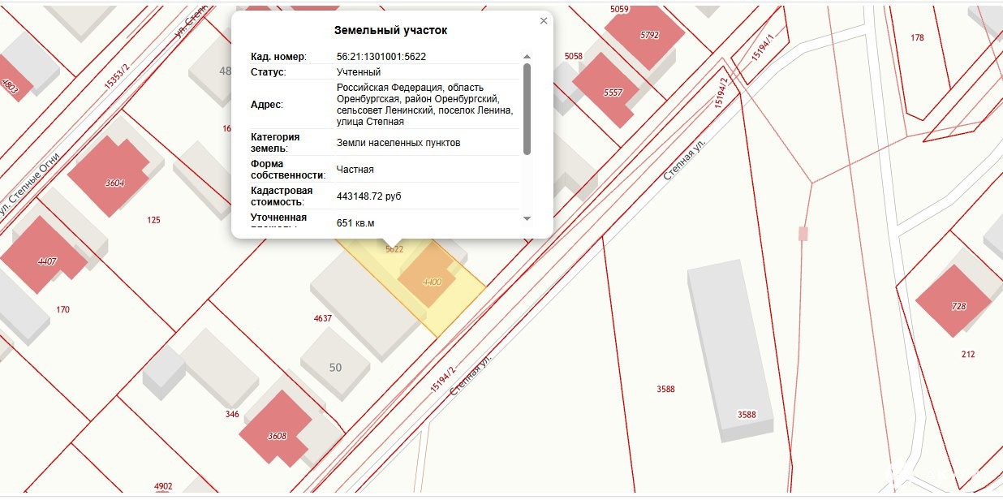Viewport: 1003px width, 500px height.
Task: Choose the red building labeled 5557
Action: coord(610,89)
